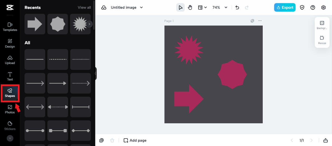Insert the line with diamond ends
The width and height of the screenshot is (332, 146).
pyautogui.click(x=80, y=131)
